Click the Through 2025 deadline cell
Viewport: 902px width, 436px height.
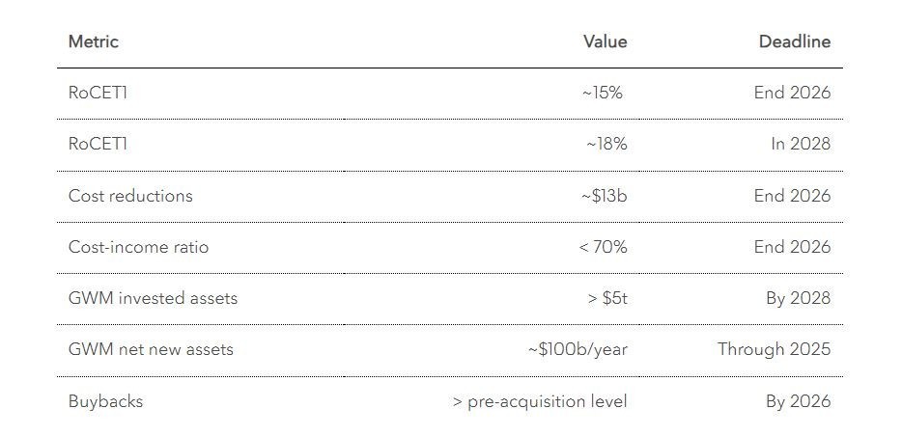(x=774, y=349)
